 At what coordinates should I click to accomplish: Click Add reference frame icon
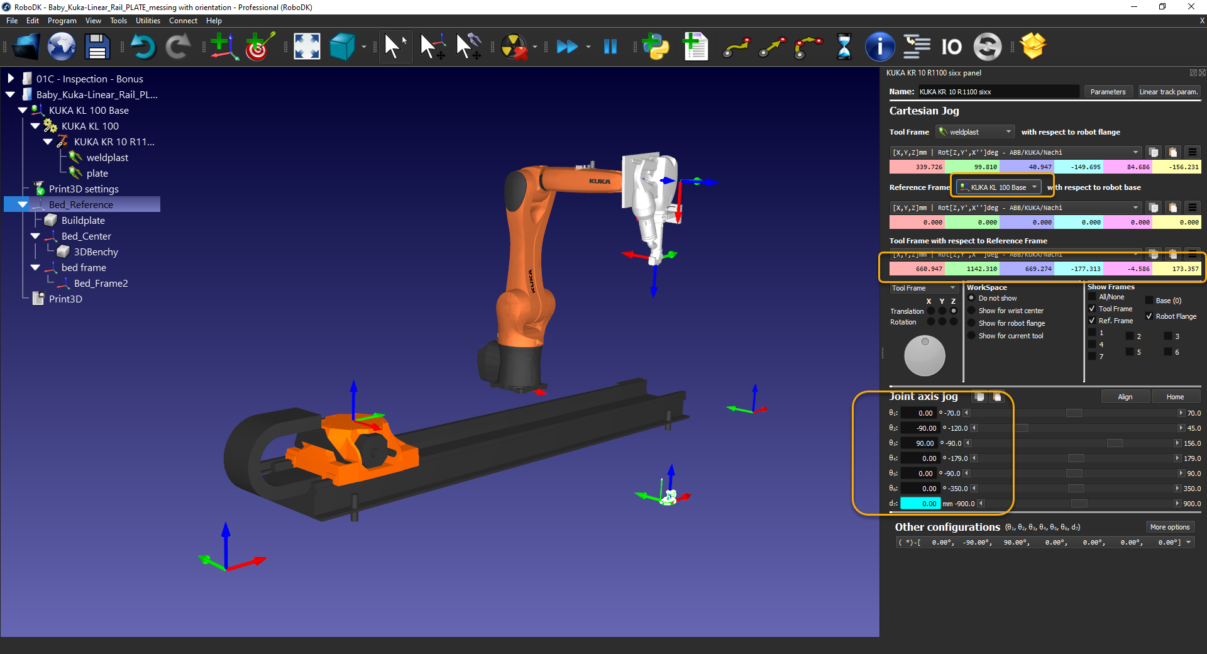pos(223,47)
